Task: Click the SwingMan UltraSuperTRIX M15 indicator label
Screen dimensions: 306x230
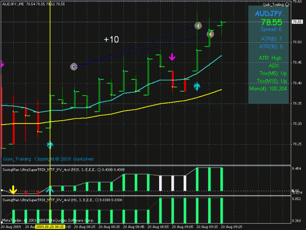Action: point(64,170)
